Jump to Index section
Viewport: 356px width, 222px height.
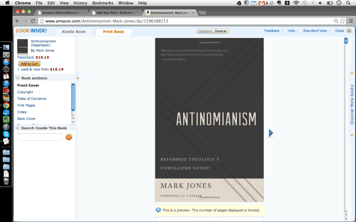point(22,112)
